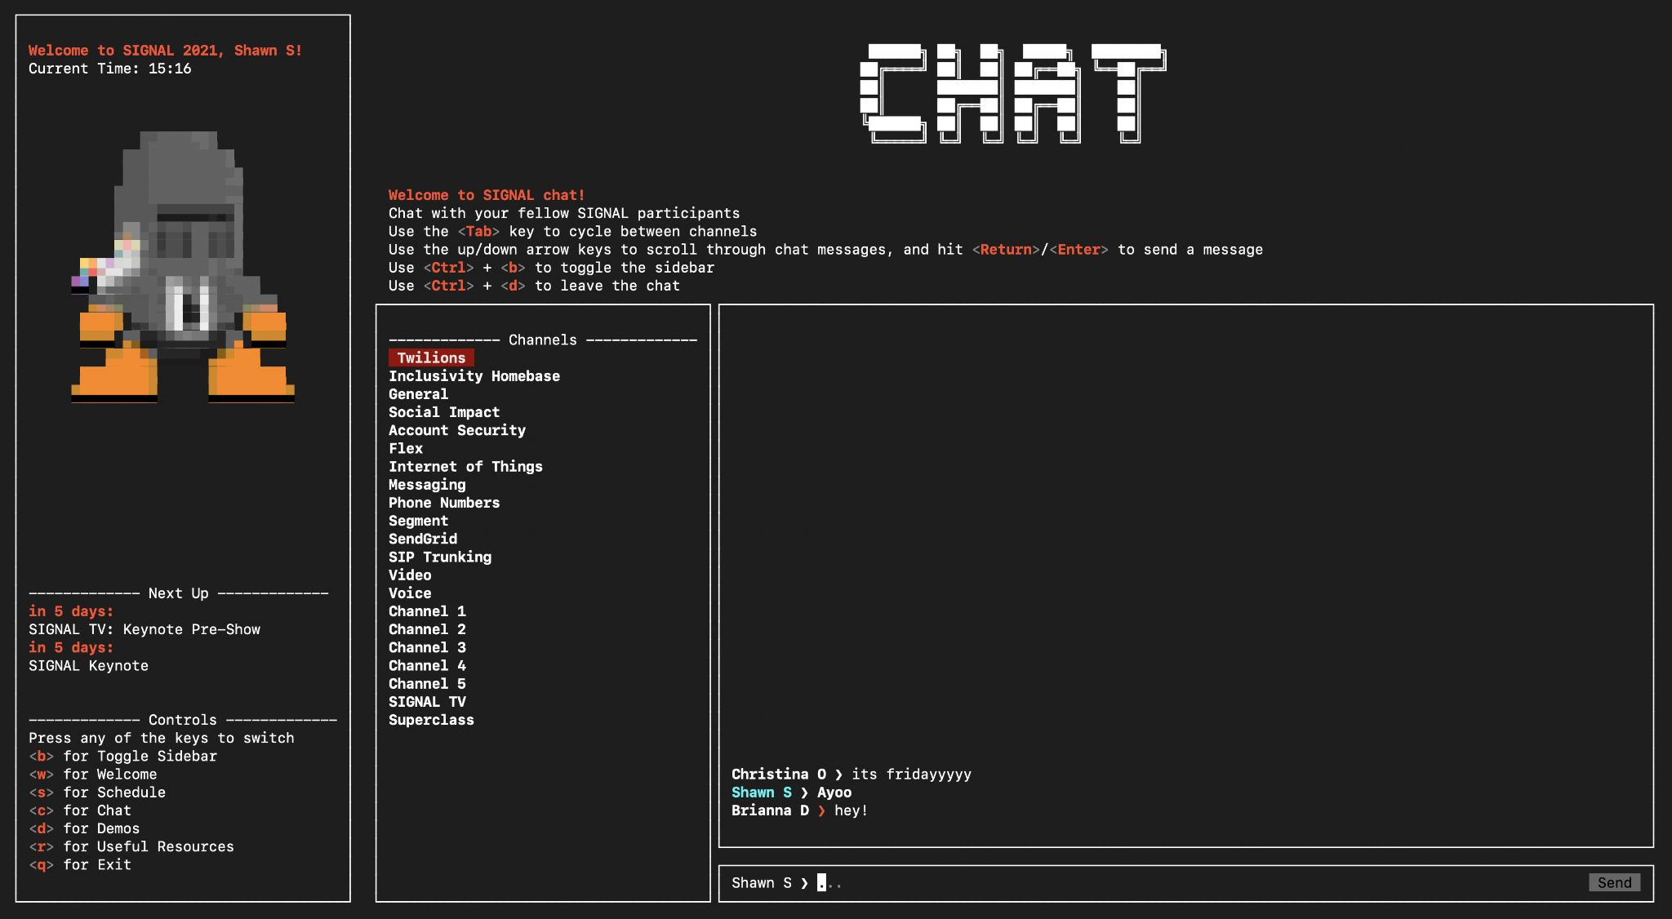
Task: Click the Exit control shortcut
Action: [x=80, y=865]
